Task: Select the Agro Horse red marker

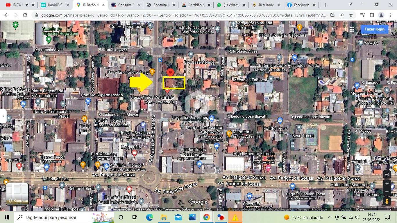Action: tap(19, 166)
